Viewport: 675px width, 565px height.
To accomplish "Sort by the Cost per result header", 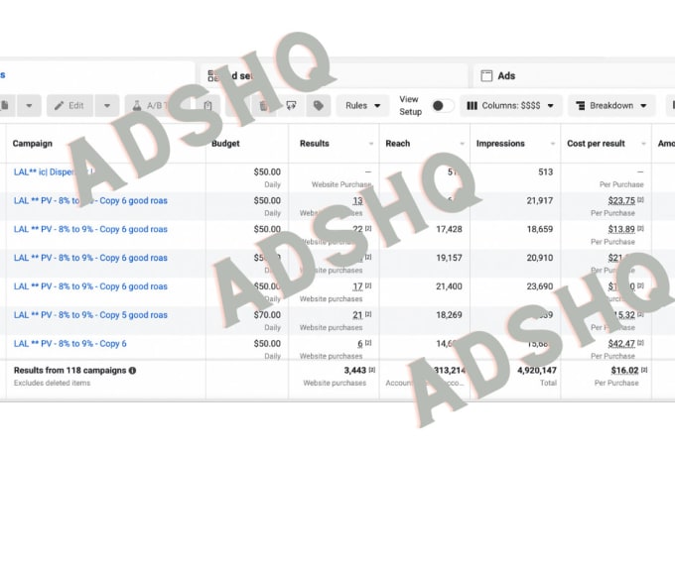I will coord(596,144).
